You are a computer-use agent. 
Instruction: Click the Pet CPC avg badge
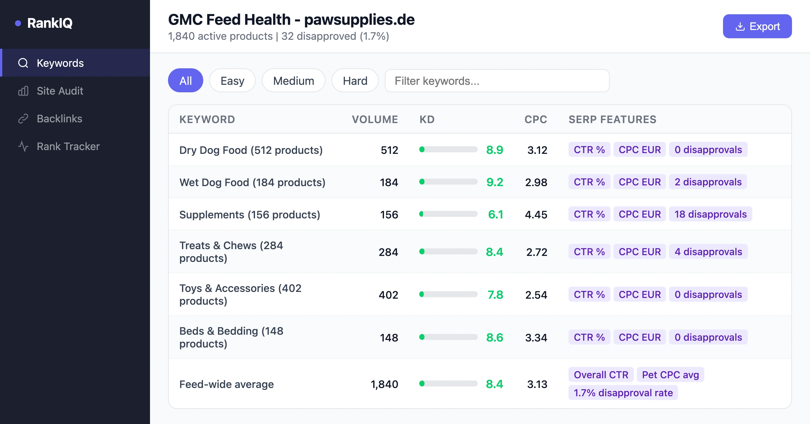(670, 375)
